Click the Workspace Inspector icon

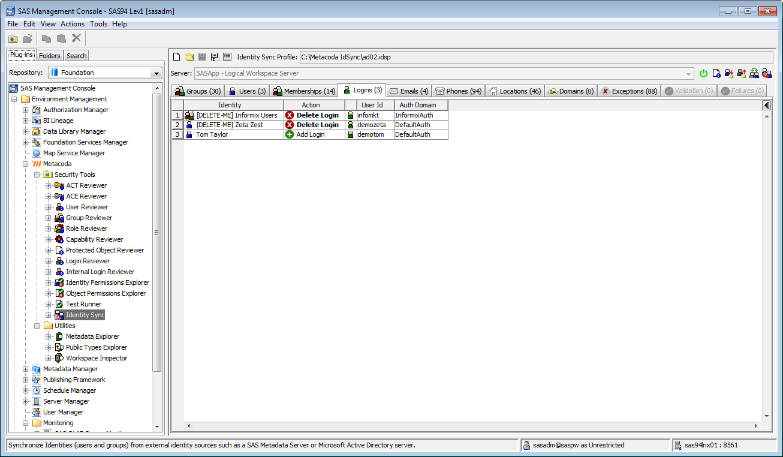pyautogui.click(x=59, y=358)
